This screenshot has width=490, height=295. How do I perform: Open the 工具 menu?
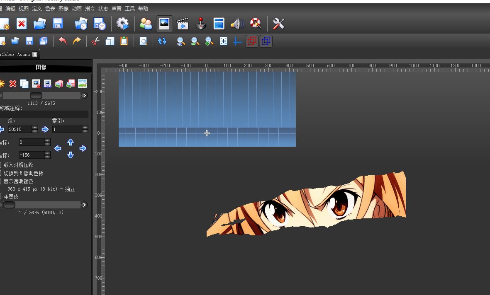tap(130, 8)
